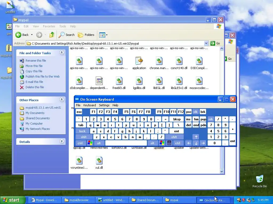Screen dimensions: 273x204
Task: Open the Address bar dropdown
Action: [206, 43]
